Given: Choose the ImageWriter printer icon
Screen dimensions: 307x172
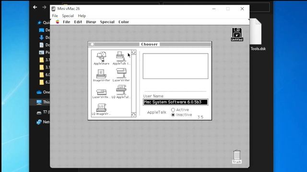Looking at the screenshot, I should 101,75.
